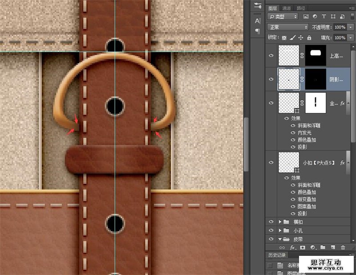Click the create new group folder icon
Image resolution: width=356 pixels, height=275 pixels.
323,247
